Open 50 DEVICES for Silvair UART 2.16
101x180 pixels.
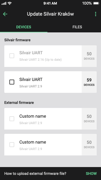[89, 56]
